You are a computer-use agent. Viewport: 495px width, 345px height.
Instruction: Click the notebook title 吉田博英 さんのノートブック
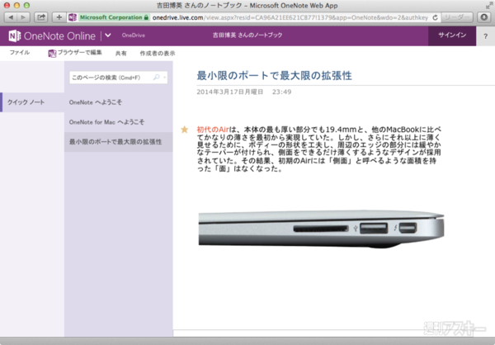click(247, 35)
